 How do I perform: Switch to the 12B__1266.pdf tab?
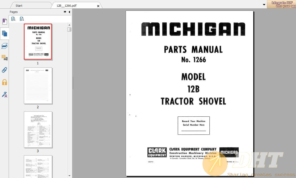(66, 6)
